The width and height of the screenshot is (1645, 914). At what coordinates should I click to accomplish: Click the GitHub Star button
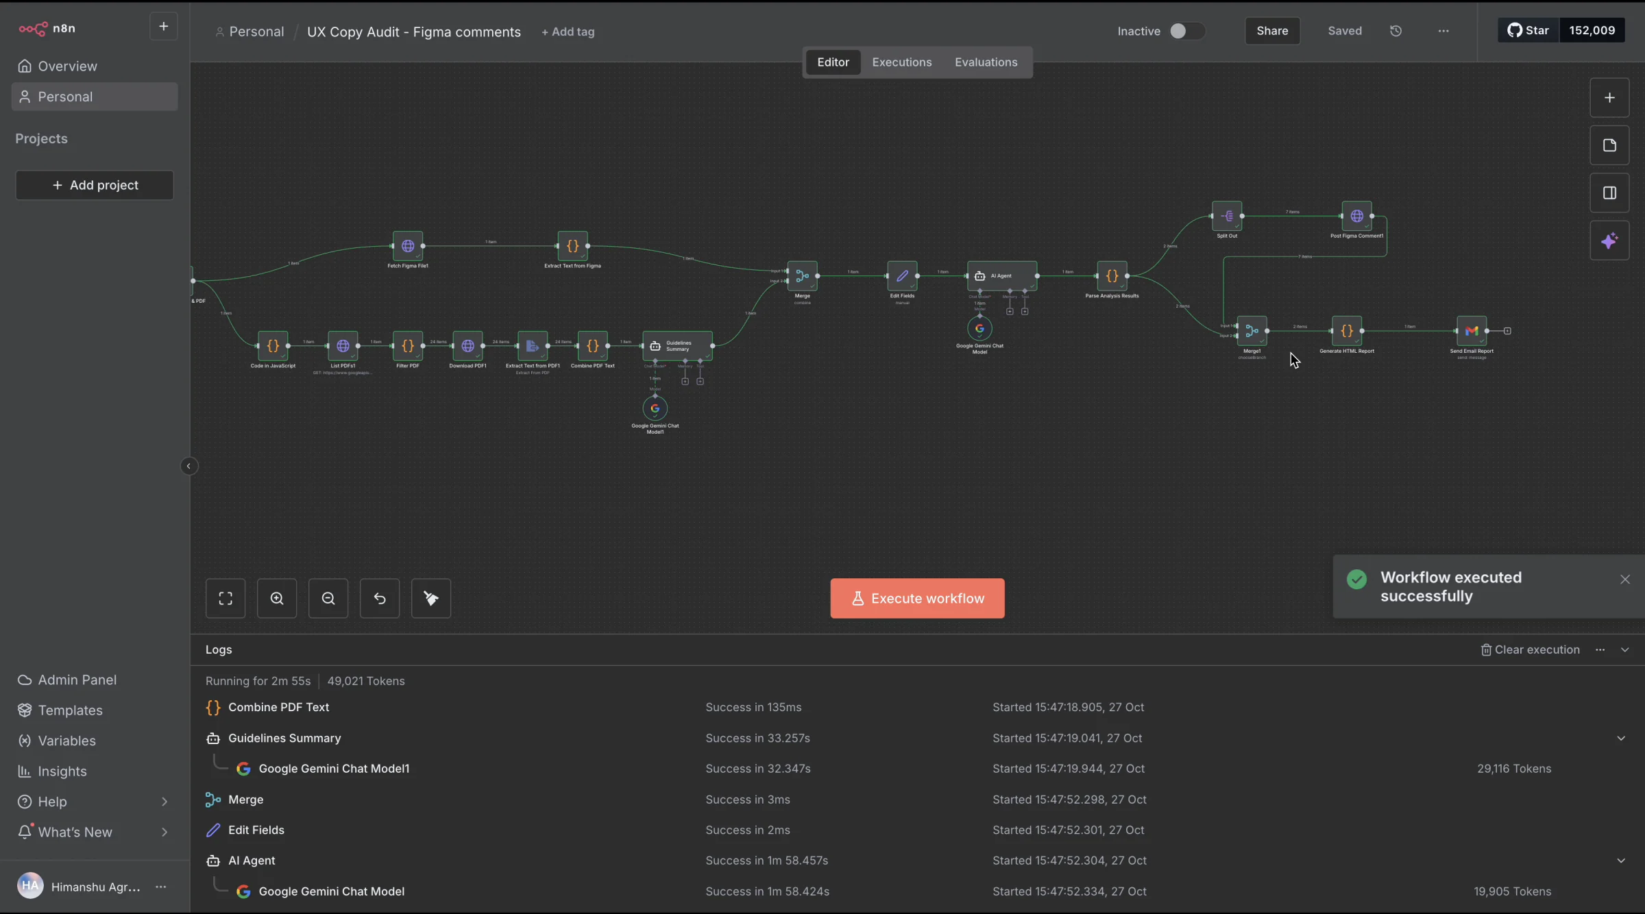pyautogui.click(x=1528, y=30)
